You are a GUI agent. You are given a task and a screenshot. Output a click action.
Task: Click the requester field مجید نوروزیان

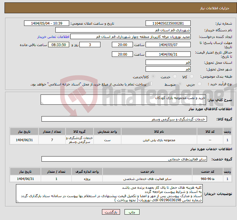pos(131,37)
